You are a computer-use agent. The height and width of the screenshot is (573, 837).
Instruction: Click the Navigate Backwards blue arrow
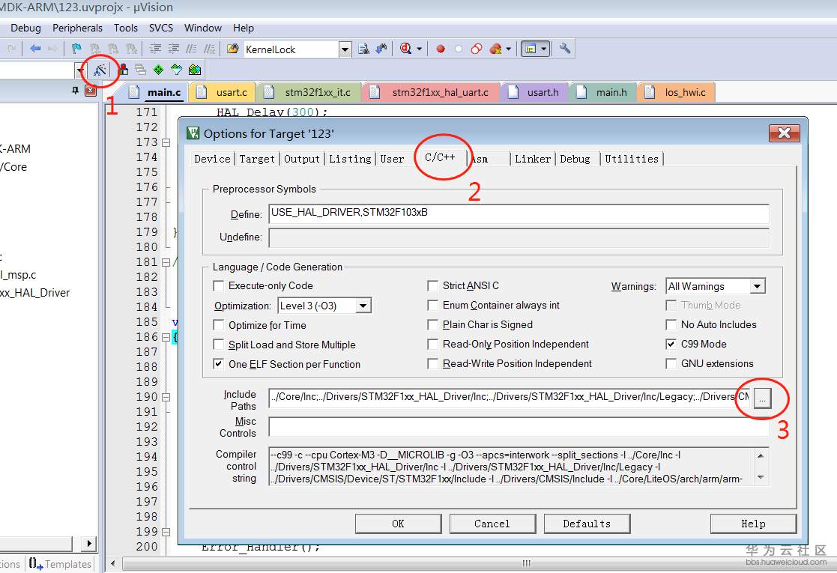(35, 49)
